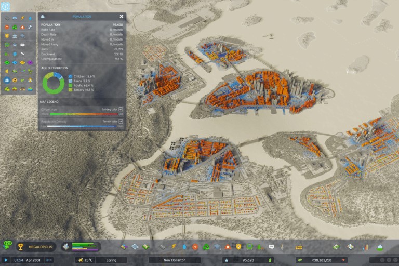
Task: Select the Water droplet info view
Action: (x=30, y=18)
